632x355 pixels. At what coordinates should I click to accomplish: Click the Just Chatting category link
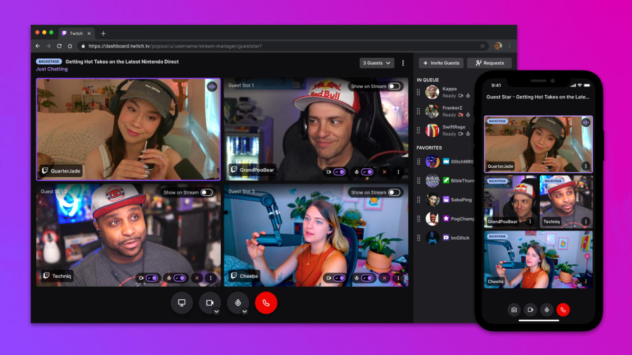click(x=52, y=69)
